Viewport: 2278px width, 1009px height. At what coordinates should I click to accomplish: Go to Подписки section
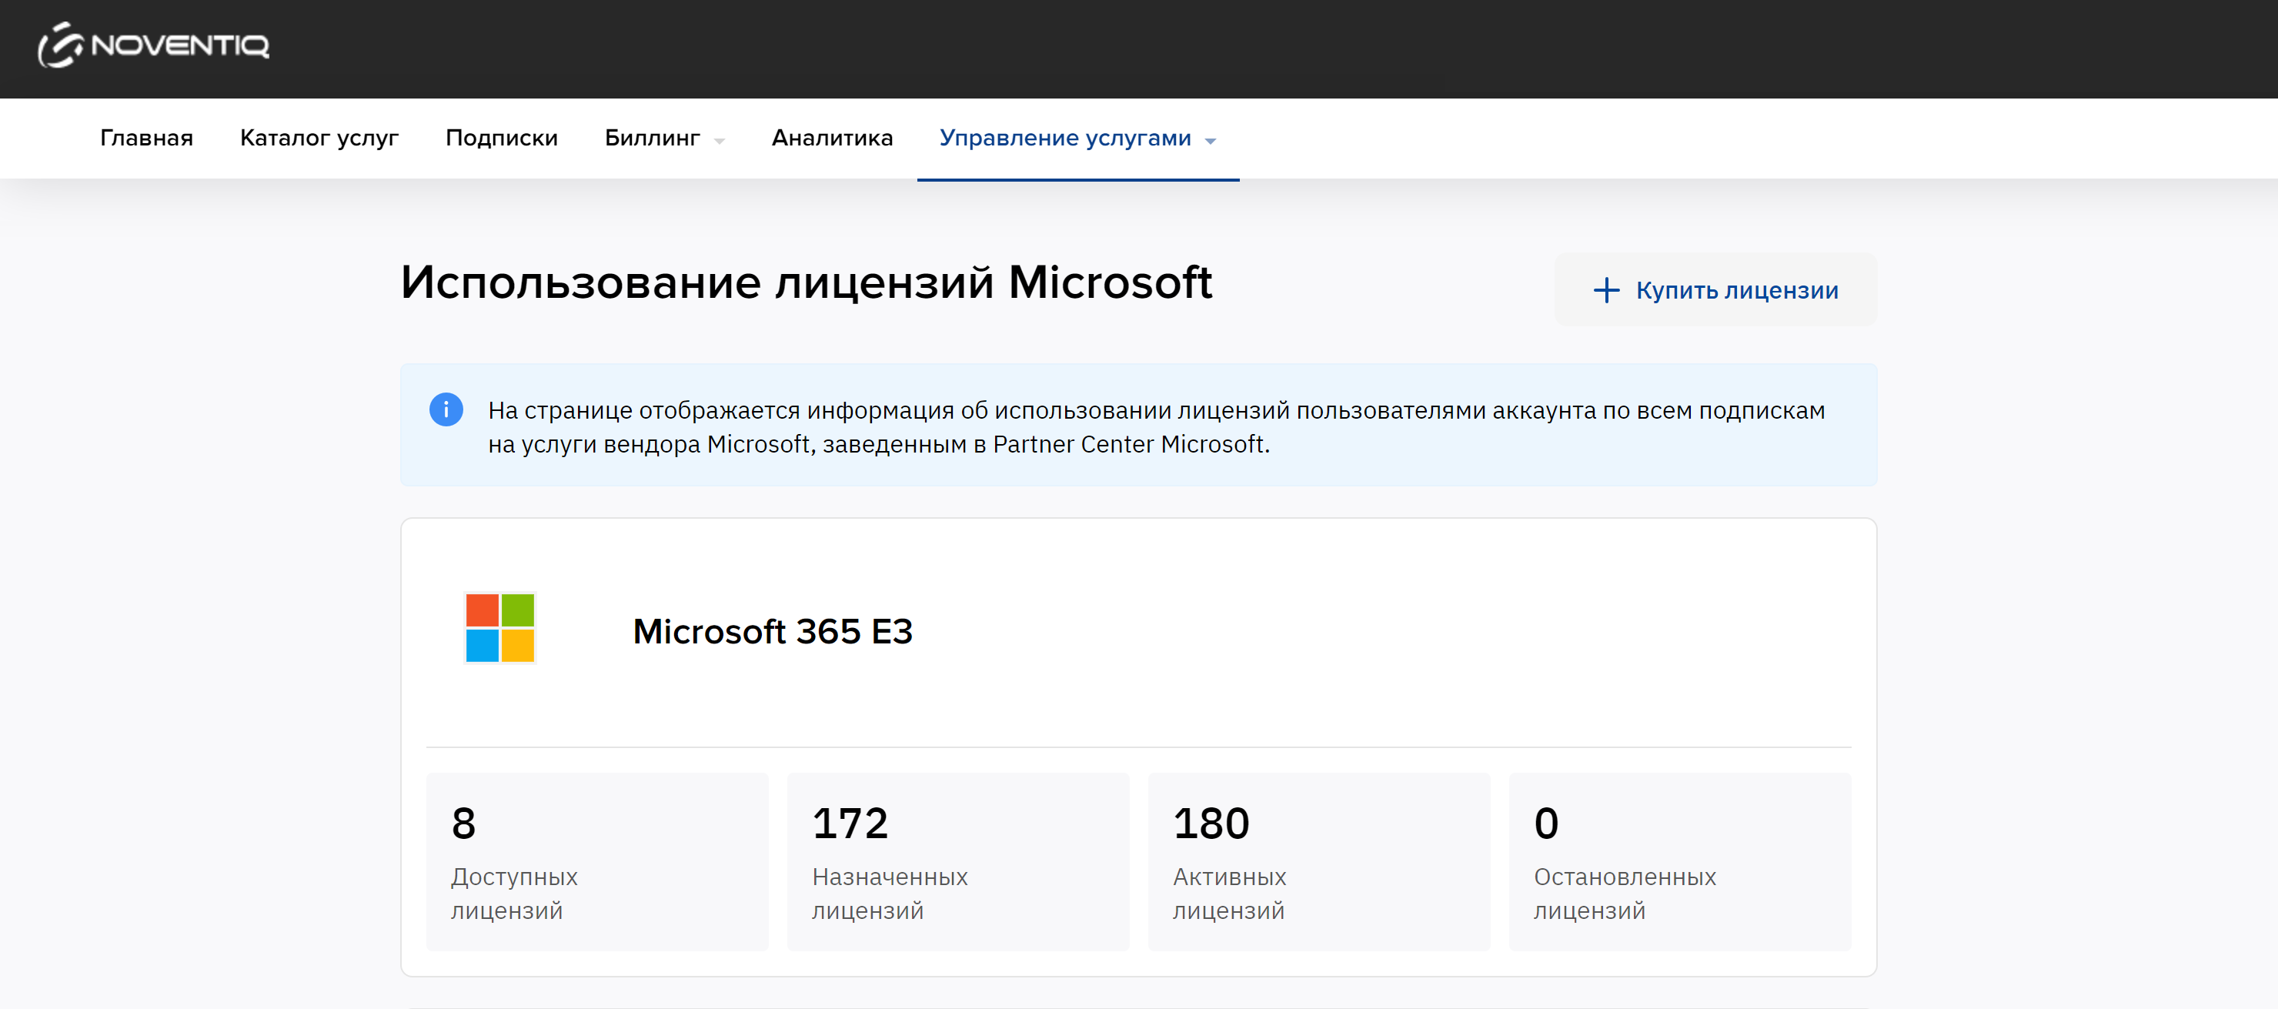click(x=502, y=138)
